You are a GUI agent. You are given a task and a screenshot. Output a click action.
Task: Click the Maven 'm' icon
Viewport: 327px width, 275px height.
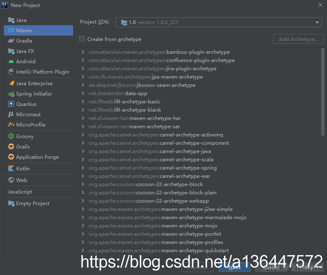11,31
